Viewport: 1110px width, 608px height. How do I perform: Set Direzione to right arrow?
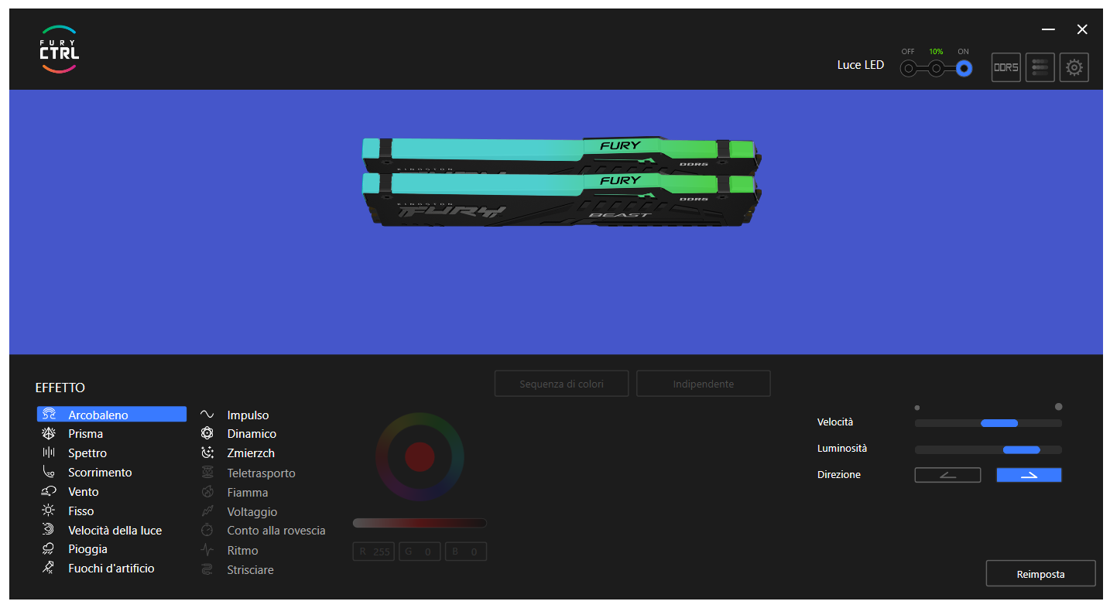click(x=1029, y=475)
